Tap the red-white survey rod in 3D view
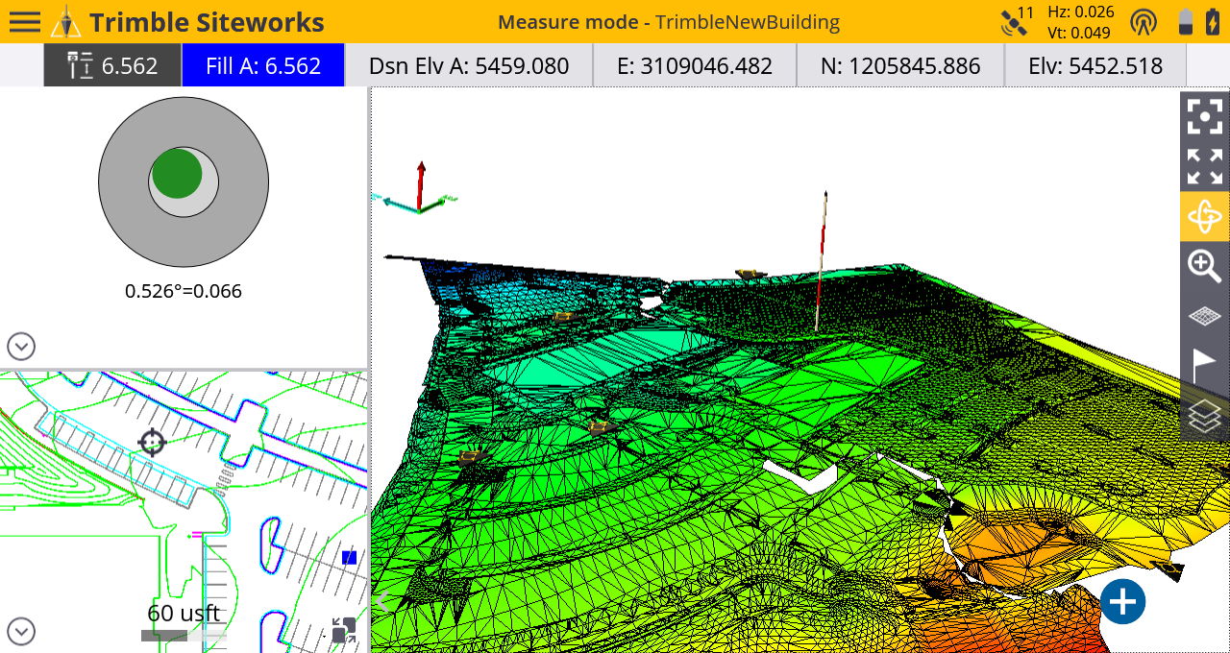 [x=821, y=261]
